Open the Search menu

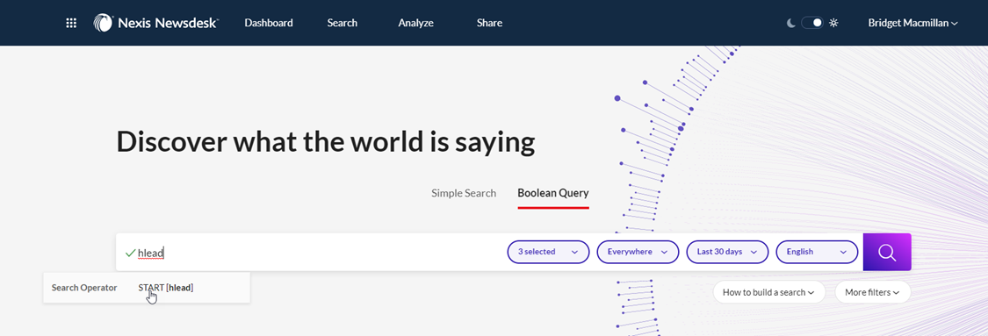click(343, 24)
